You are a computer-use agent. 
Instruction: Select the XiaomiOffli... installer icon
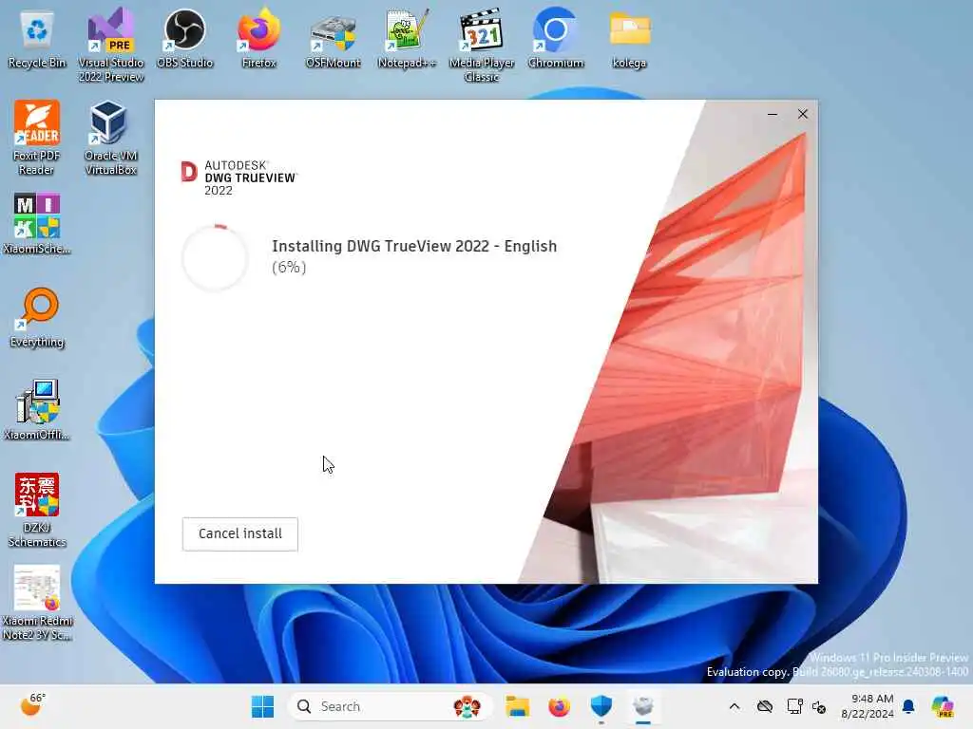[37, 410]
